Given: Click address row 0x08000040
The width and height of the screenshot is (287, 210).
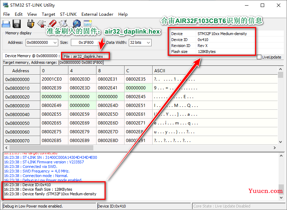Looking at the screenshot, I should point(22,114).
